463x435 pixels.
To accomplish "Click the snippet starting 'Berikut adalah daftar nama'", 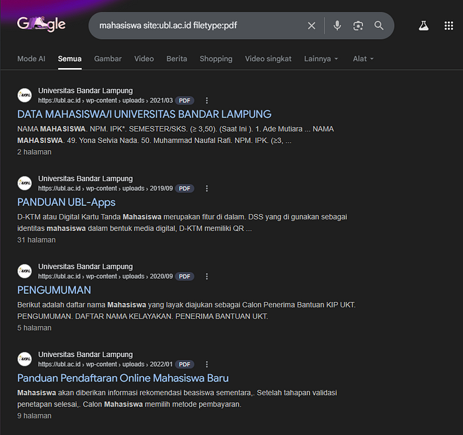I will pyautogui.click(x=187, y=311).
